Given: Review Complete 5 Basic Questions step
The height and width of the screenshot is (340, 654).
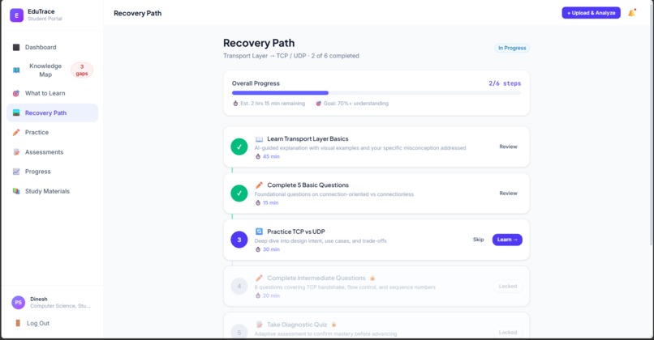Looking at the screenshot, I should [508, 193].
